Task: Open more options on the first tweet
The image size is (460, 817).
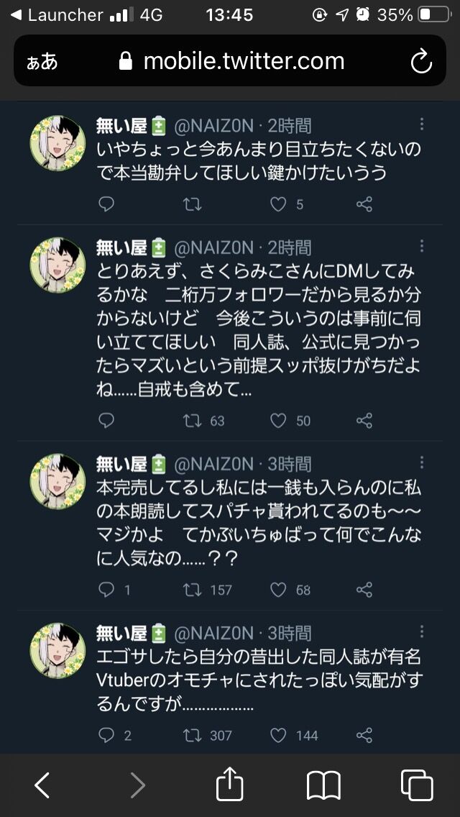Action: 421,124
